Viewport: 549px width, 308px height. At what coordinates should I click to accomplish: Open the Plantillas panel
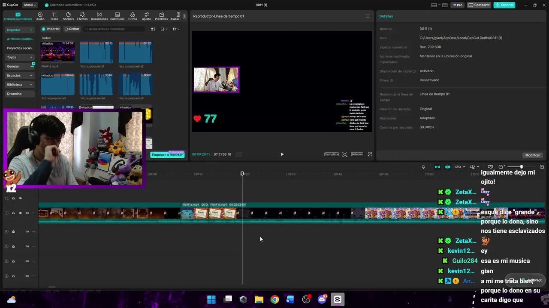161,16
